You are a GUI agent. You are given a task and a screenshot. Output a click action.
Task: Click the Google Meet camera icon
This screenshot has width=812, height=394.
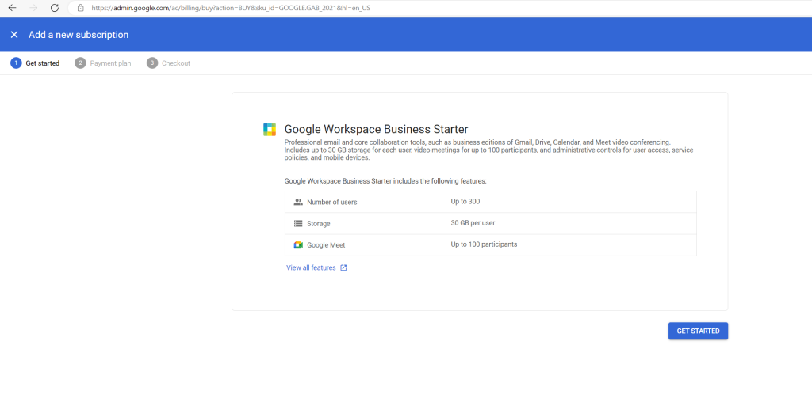click(x=298, y=245)
